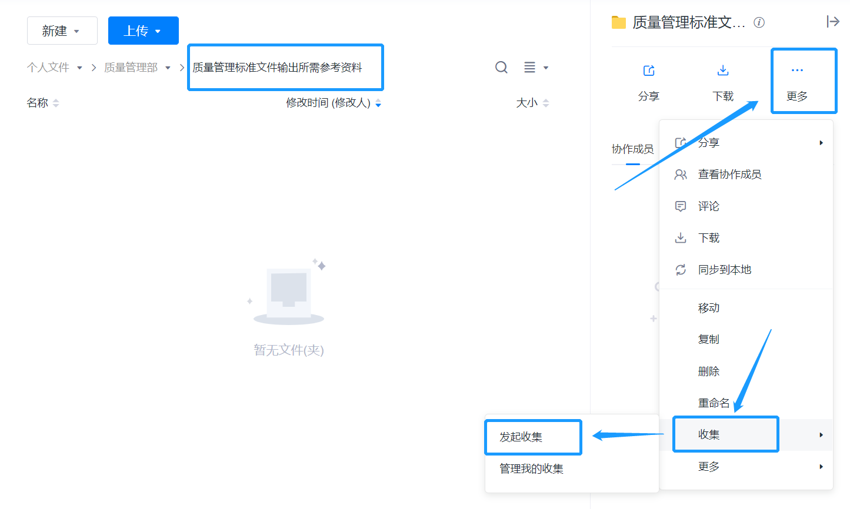Click the download arrow icon in menu
Screen dimensions: 850x509
coord(681,238)
